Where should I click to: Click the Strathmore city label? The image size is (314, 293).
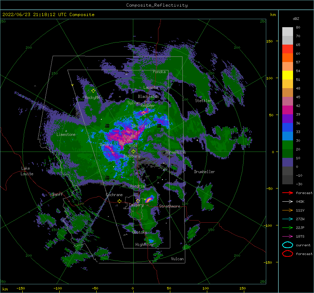point(170,206)
